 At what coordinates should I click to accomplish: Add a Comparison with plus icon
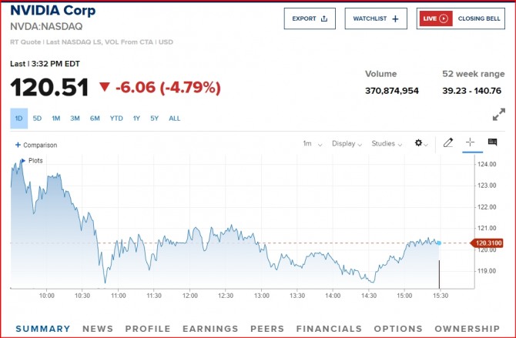coord(36,145)
